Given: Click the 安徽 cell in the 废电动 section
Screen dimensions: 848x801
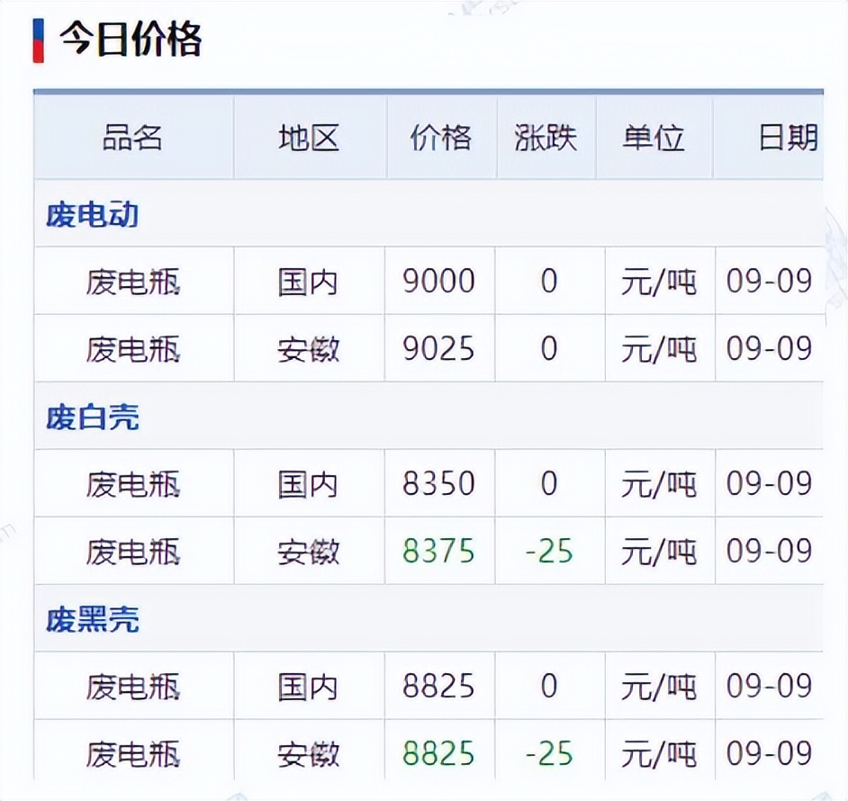Looking at the screenshot, I should pos(308,348).
